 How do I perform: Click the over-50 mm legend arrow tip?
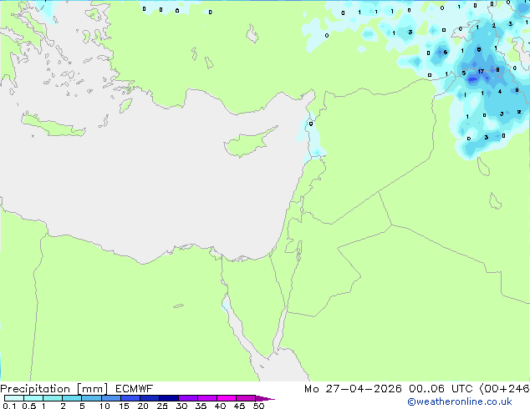coord(265,398)
